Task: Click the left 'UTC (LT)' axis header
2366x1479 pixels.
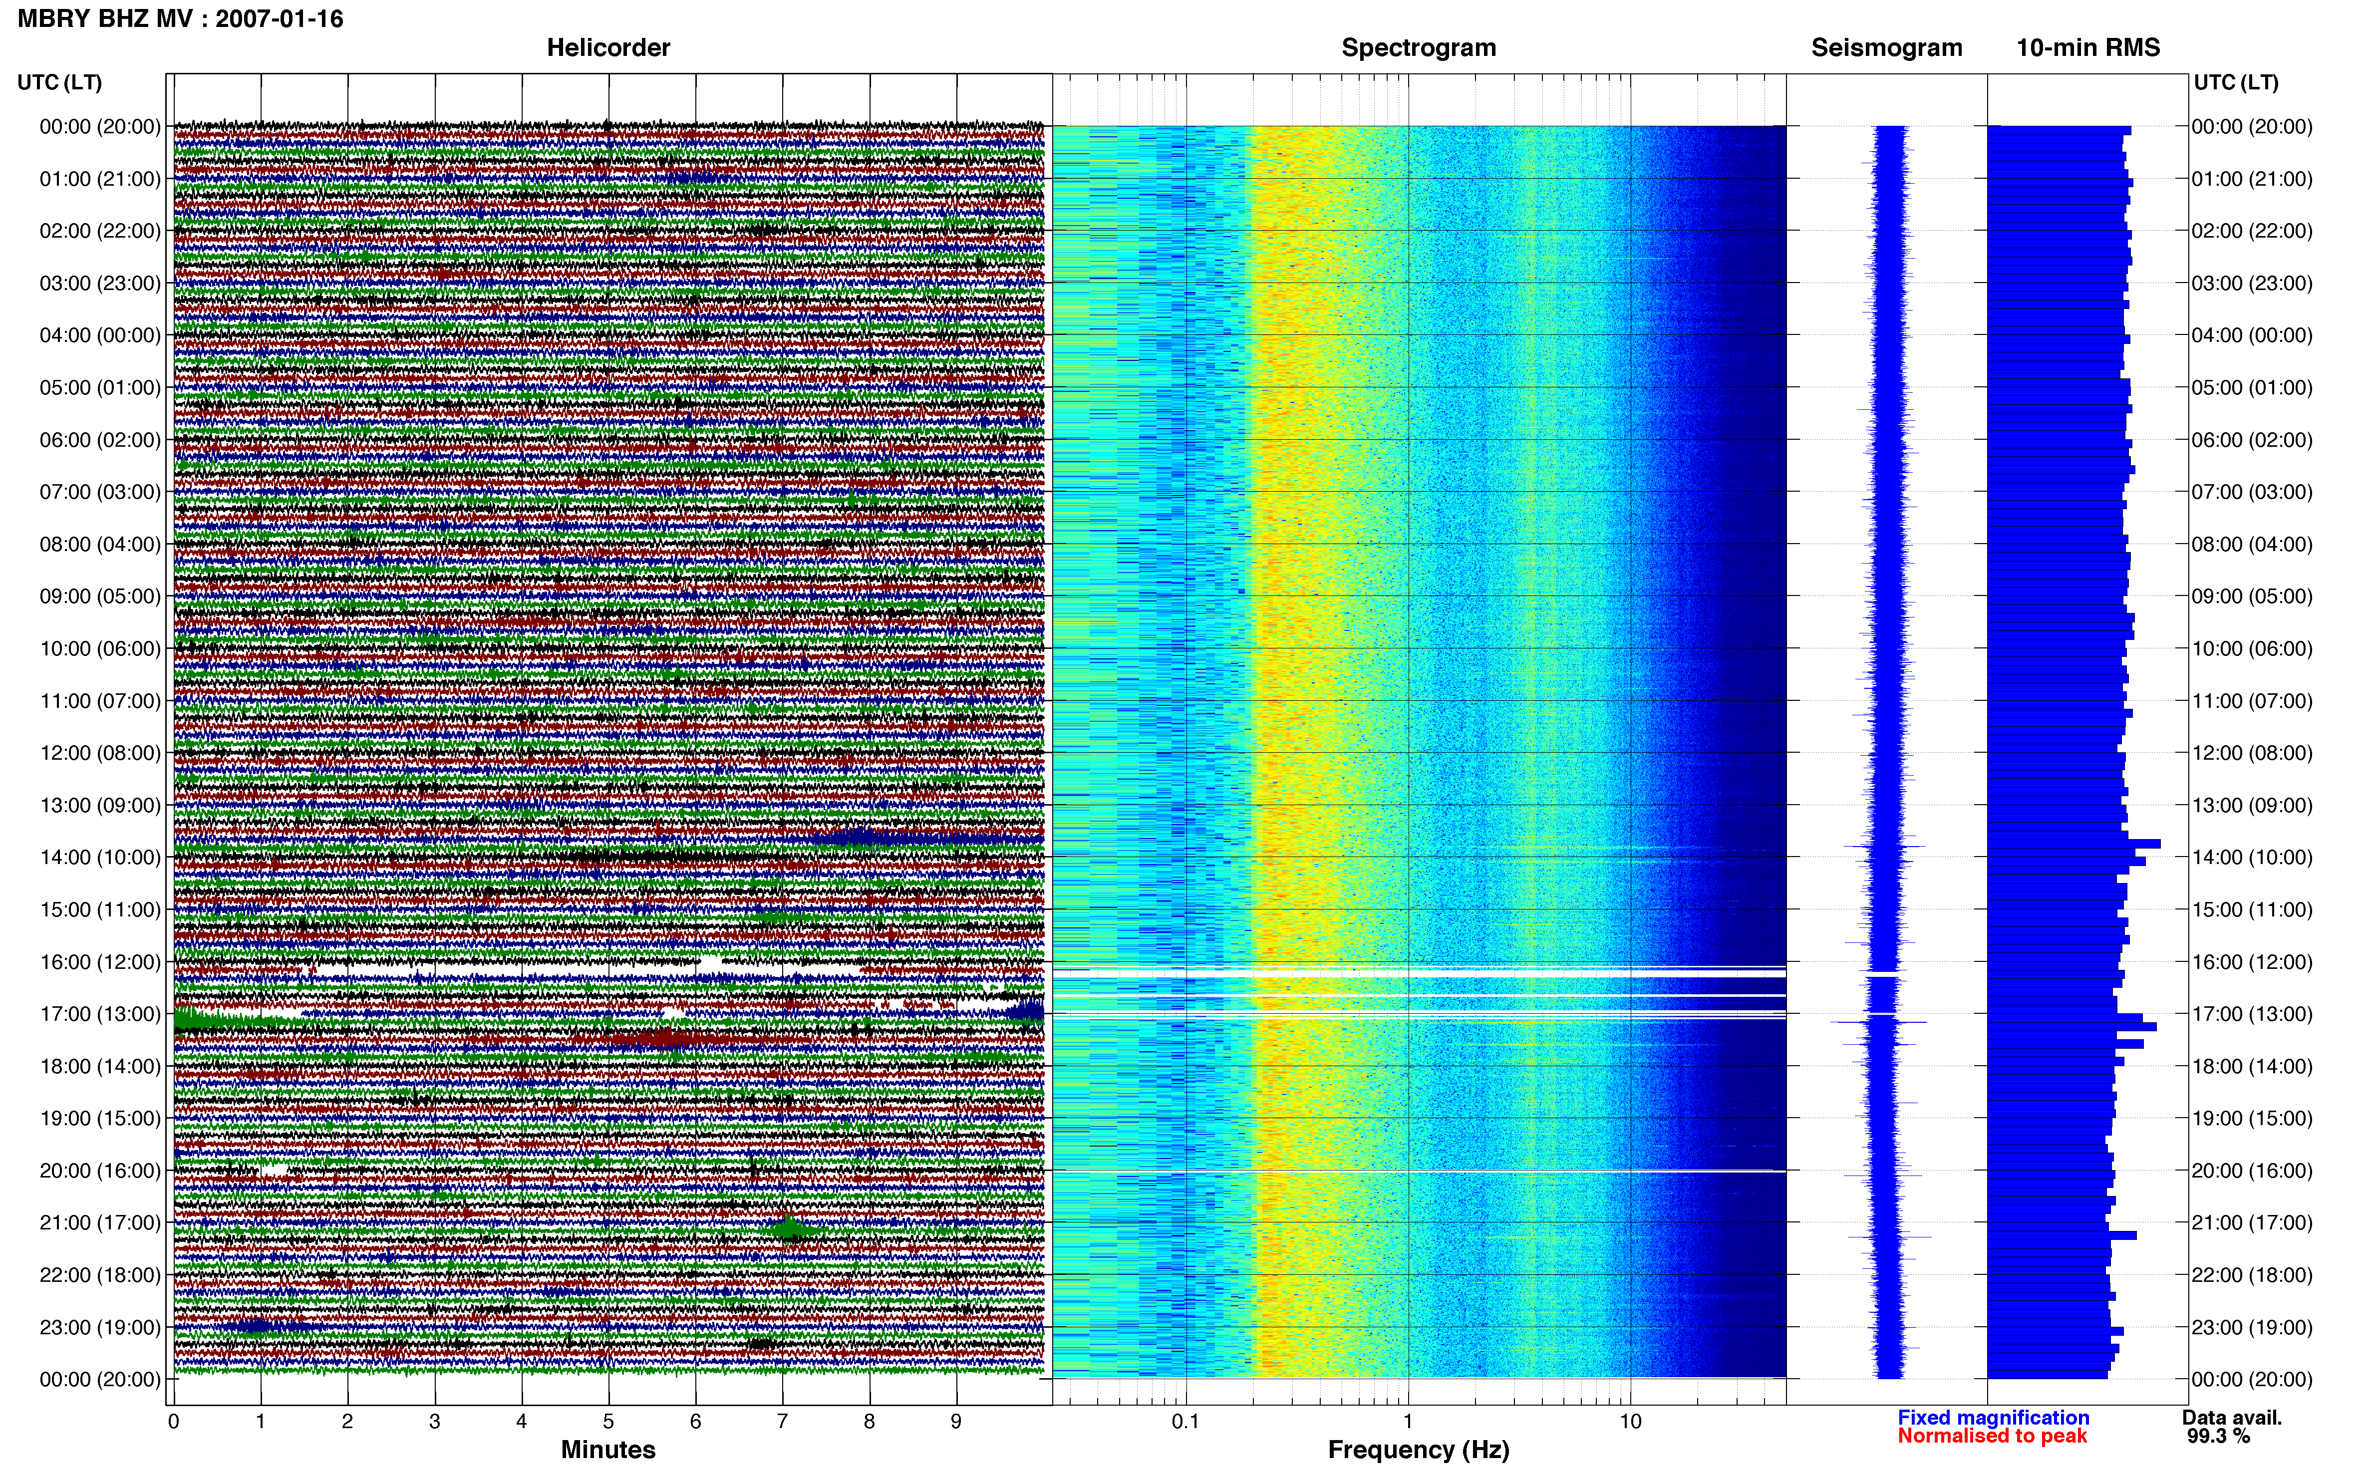Action: [x=59, y=82]
